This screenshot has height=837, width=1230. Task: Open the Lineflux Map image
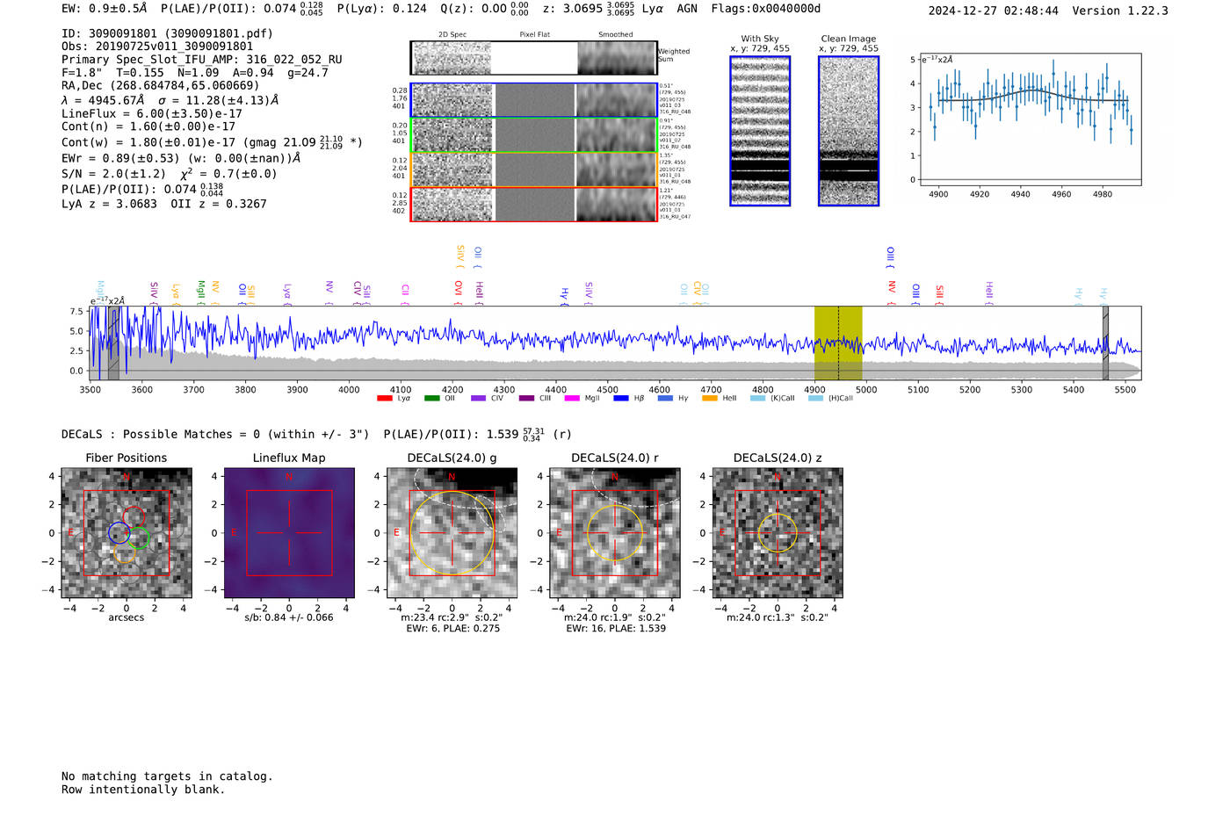(289, 533)
